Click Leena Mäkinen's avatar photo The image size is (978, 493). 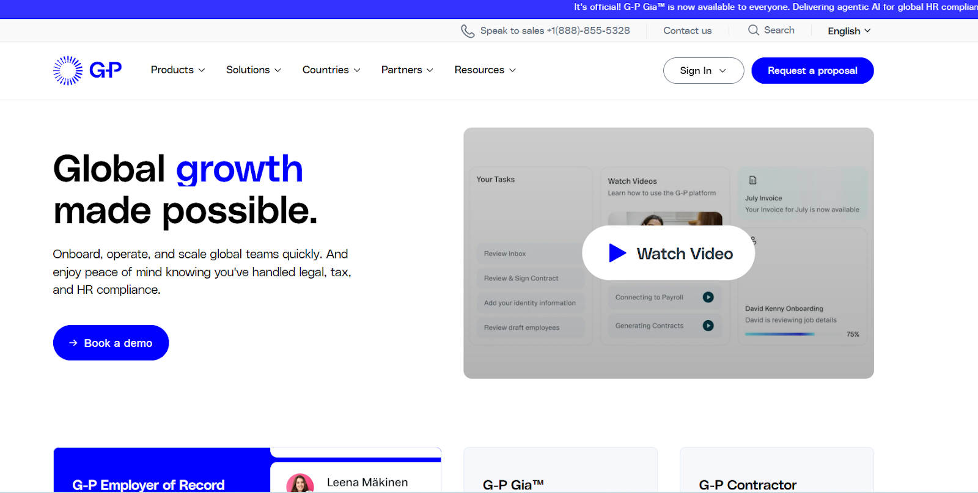(x=300, y=483)
